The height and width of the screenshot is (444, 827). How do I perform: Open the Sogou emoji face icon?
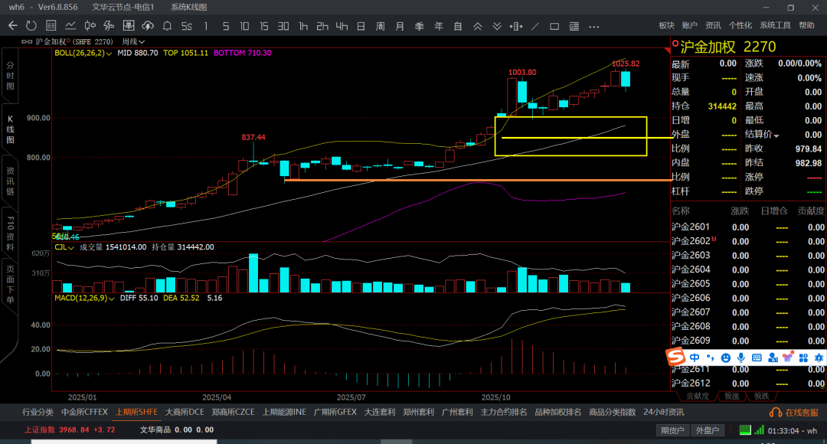[x=726, y=357]
